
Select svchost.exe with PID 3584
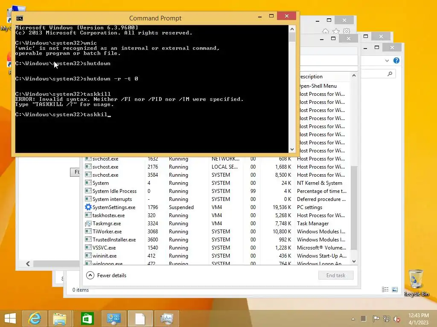(217, 175)
